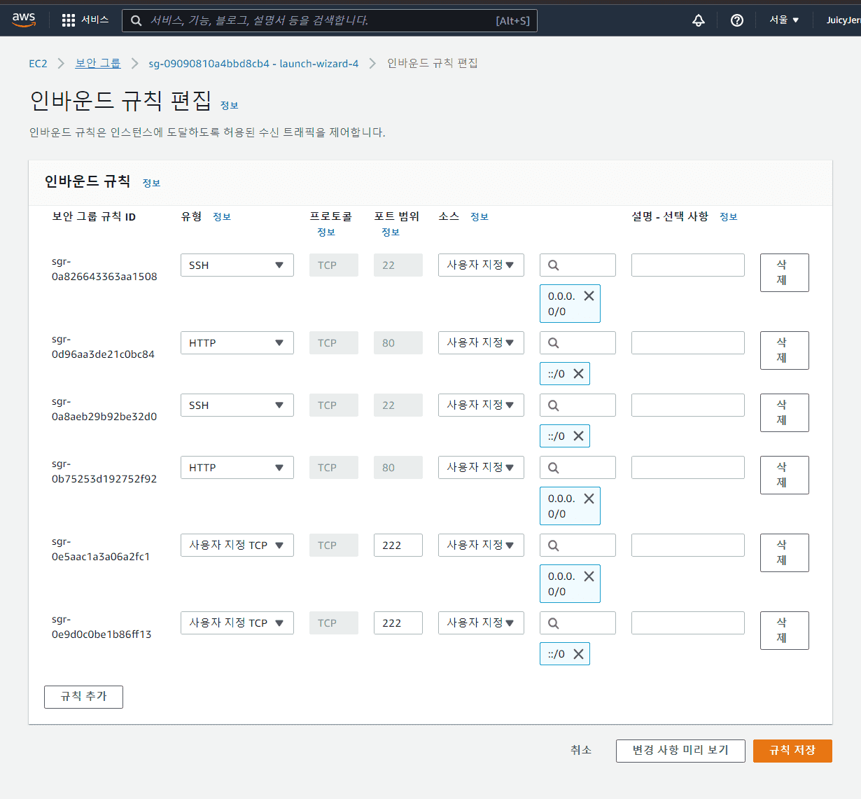Delete rule sgr-0a826643363aa1508
Viewport: 861px width, 799px height.
click(785, 273)
